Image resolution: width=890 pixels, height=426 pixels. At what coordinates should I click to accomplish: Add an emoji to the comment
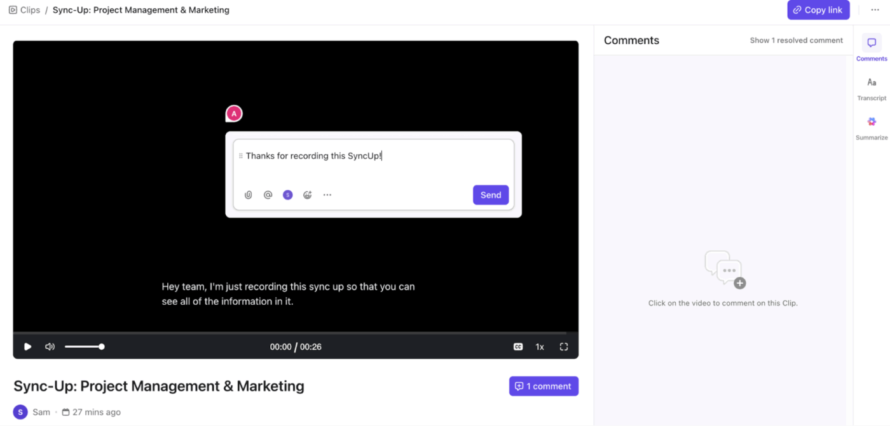click(x=307, y=195)
